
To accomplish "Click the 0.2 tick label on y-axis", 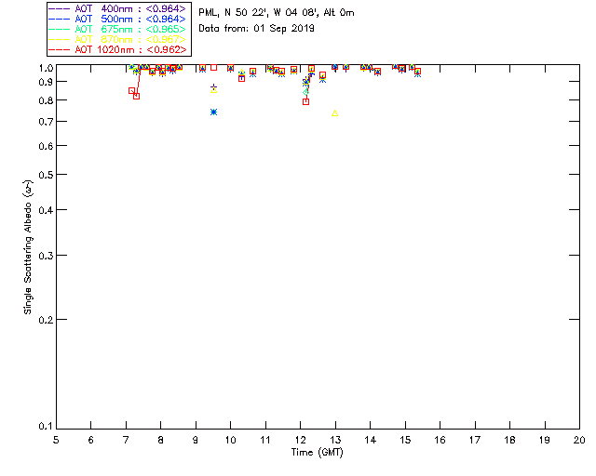I will tap(46, 320).
